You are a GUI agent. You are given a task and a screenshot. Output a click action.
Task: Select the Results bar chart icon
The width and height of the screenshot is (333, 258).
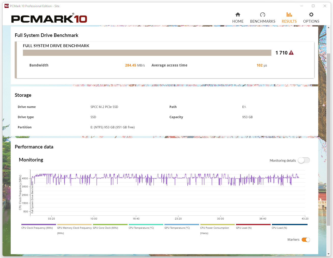(289, 15)
